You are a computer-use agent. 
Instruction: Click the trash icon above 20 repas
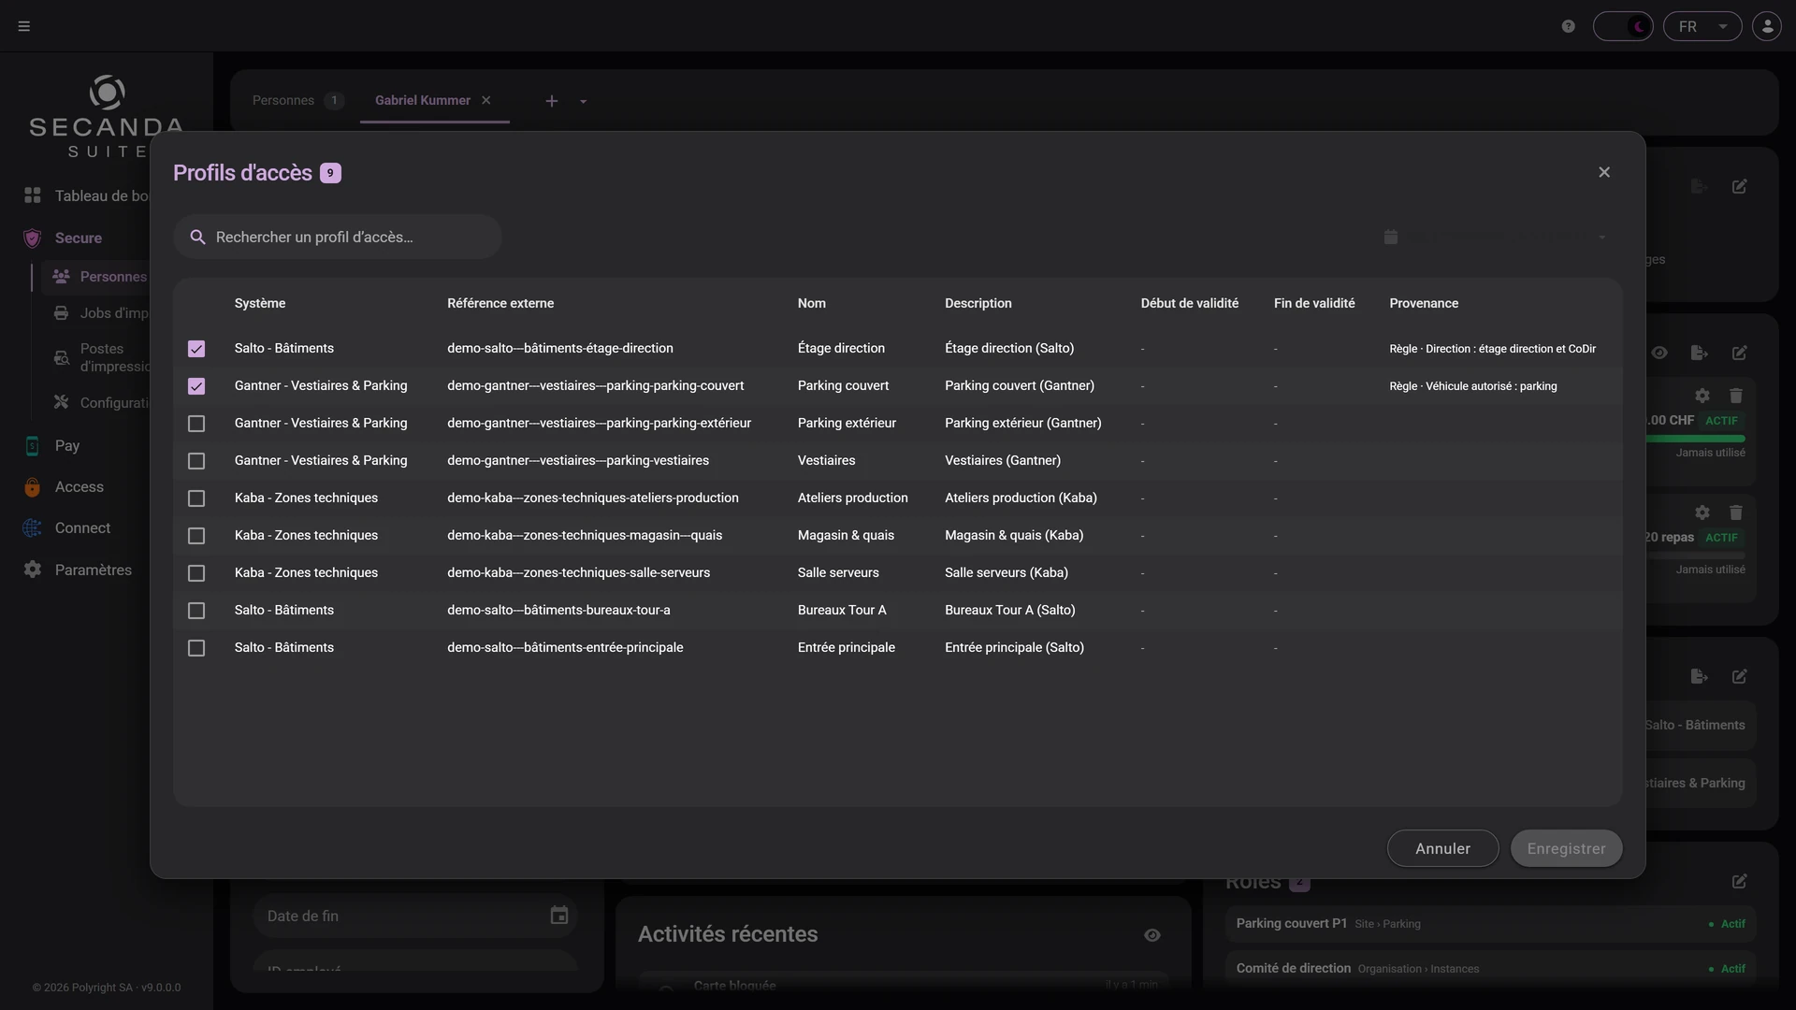(1736, 512)
